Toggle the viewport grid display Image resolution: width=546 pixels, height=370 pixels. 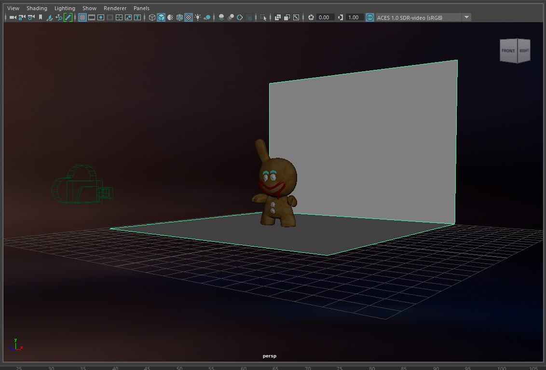tap(82, 17)
